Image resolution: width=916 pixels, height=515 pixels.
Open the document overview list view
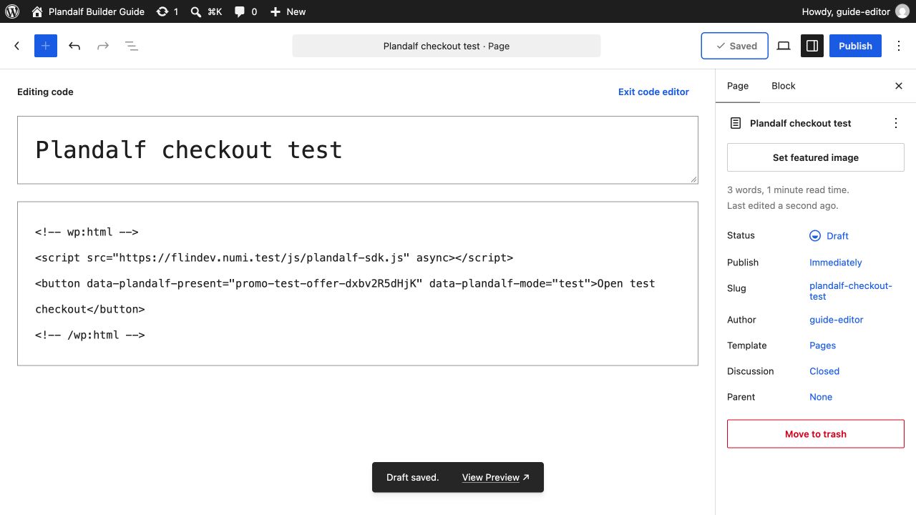(x=132, y=46)
